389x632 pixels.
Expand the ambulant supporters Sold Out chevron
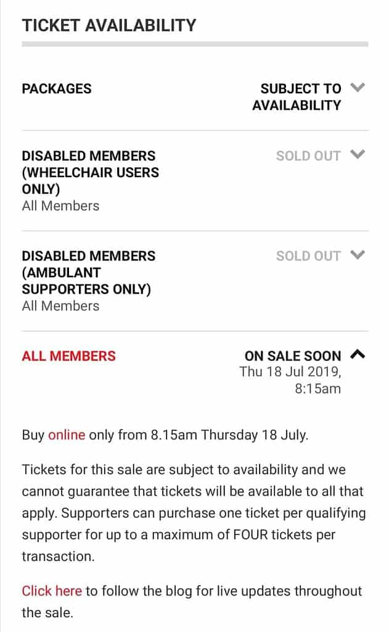click(357, 255)
